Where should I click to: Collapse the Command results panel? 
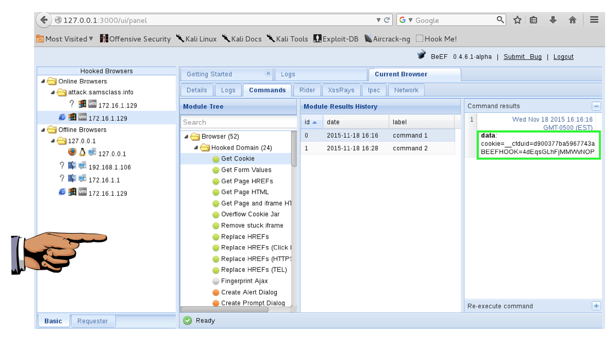[x=596, y=106]
